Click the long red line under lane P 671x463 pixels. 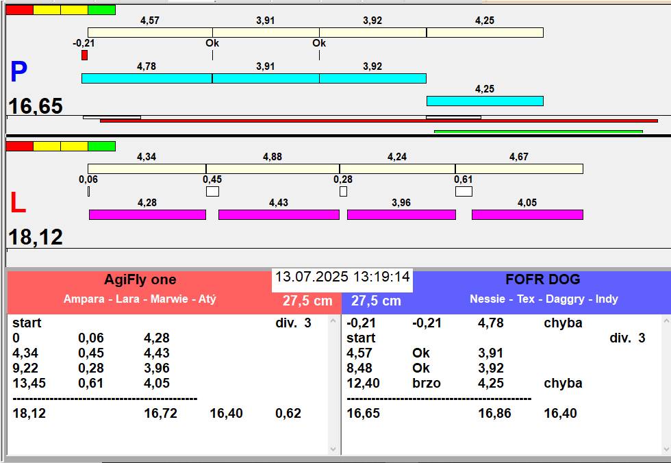[379, 121]
